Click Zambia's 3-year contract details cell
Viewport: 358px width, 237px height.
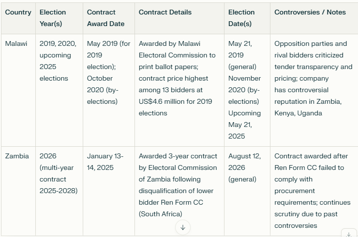coord(178,185)
